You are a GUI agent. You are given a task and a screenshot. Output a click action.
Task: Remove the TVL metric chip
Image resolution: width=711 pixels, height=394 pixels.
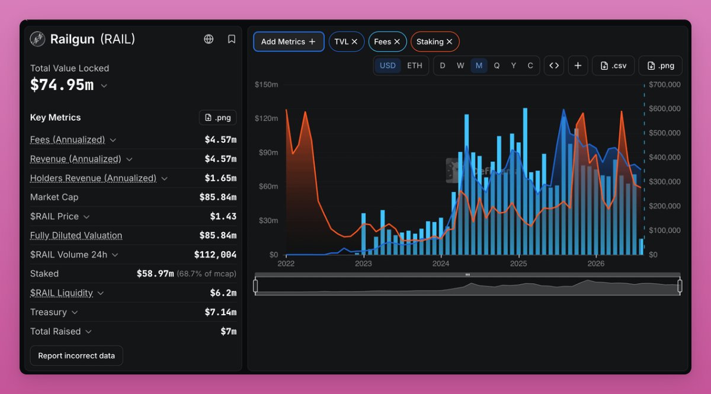tap(354, 41)
